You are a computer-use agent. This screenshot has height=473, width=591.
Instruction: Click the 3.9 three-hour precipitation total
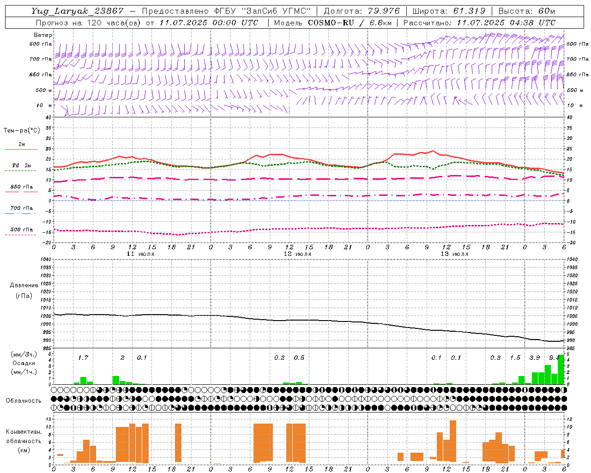(x=535, y=358)
